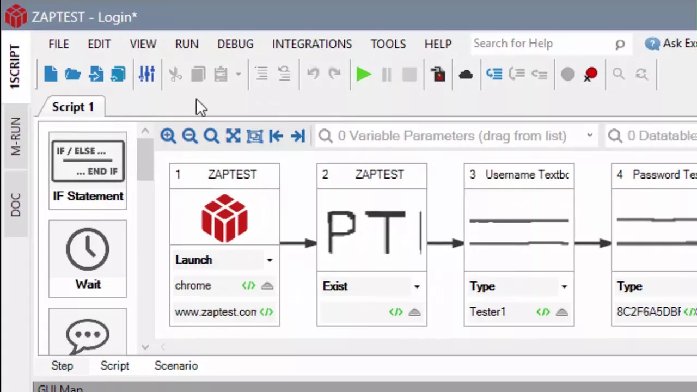Open the INTEGRATIONS menu
This screenshot has height=392, width=697.
[x=312, y=44]
